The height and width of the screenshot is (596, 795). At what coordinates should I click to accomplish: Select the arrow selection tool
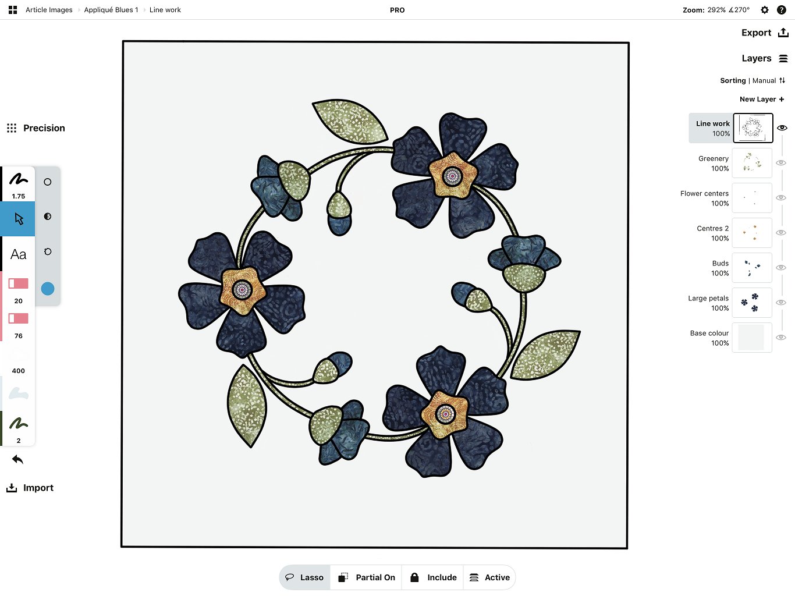pyautogui.click(x=19, y=219)
